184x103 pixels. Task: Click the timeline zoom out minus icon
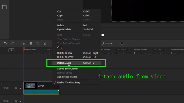point(102,43)
